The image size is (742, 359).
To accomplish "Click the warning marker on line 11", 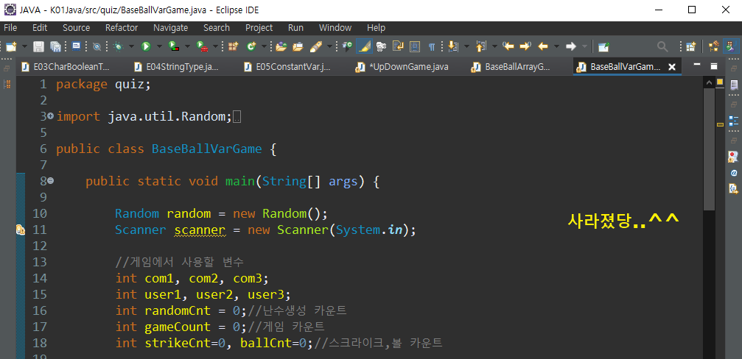I will (21, 230).
